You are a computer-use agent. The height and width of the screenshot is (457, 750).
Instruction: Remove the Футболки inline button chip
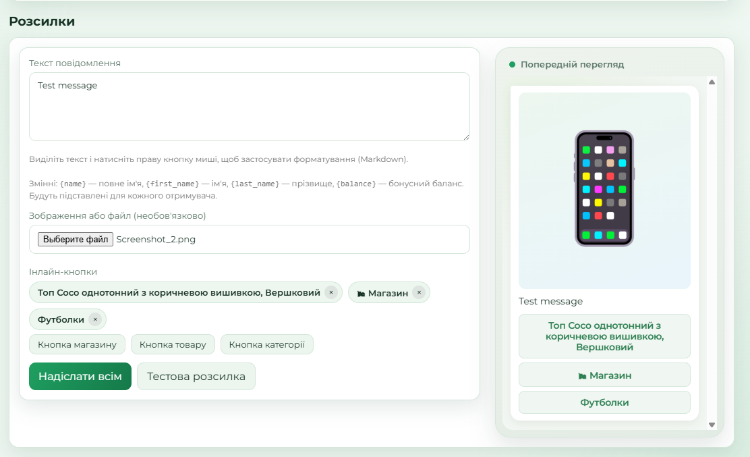[x=95, y=319]
